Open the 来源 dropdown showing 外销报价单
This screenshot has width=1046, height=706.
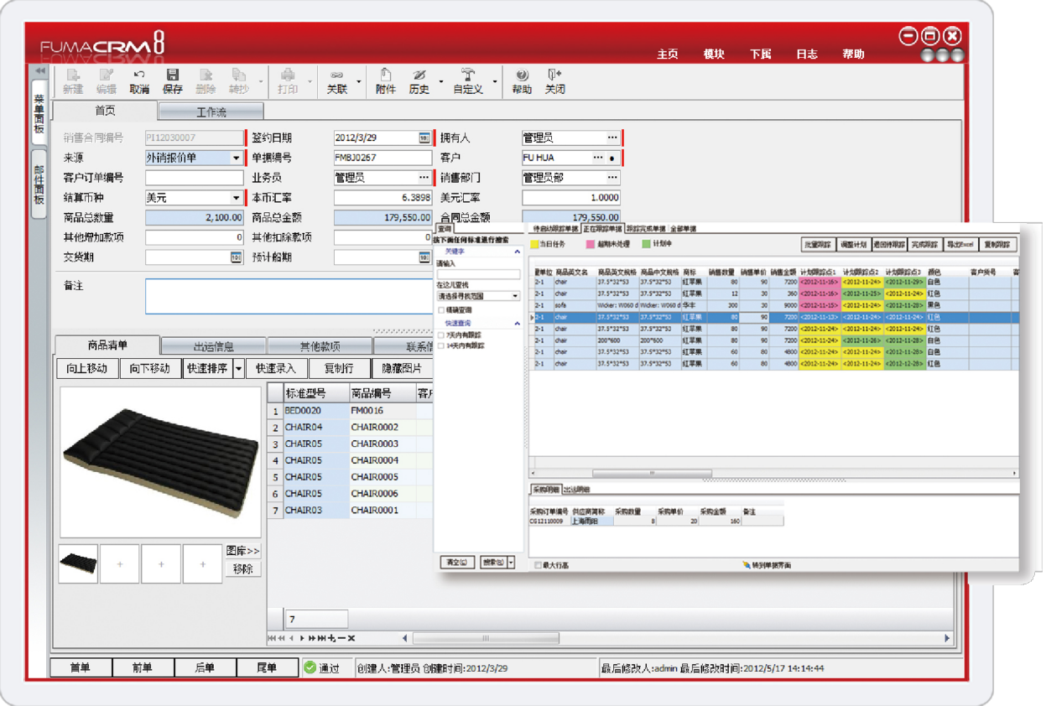click(236, 158)
